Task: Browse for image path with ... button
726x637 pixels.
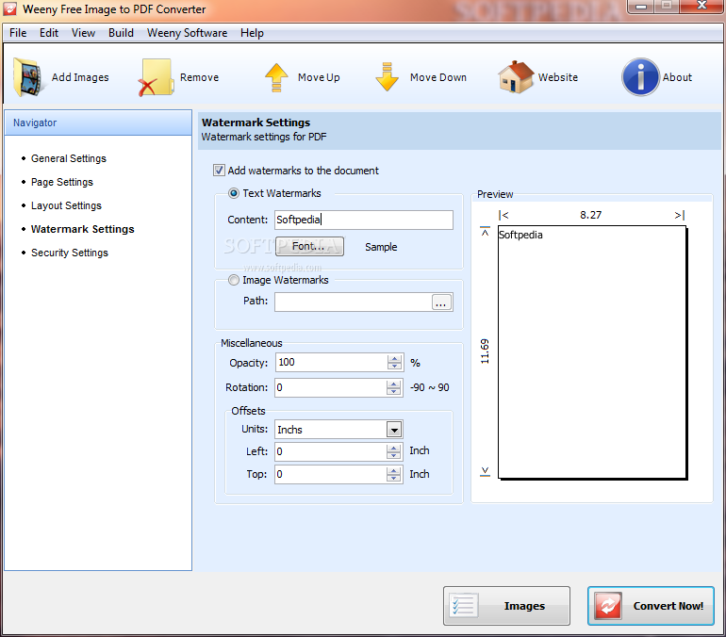Action: tap(441, 302)
